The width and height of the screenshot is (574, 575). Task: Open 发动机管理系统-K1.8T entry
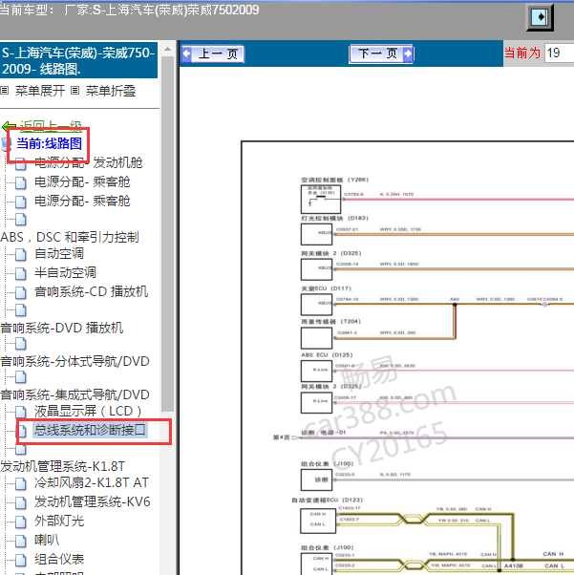[62, 466]
